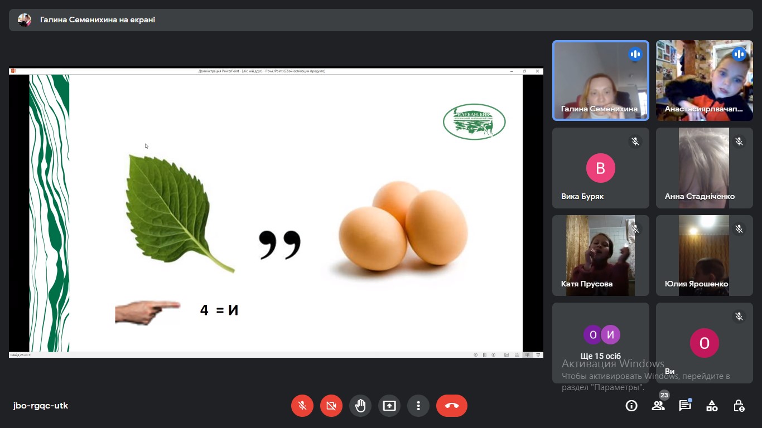Expand the 'Ще 15 осіб' tile
The height and width of the screenshot is (428, 762).
(x=601, y=340)
